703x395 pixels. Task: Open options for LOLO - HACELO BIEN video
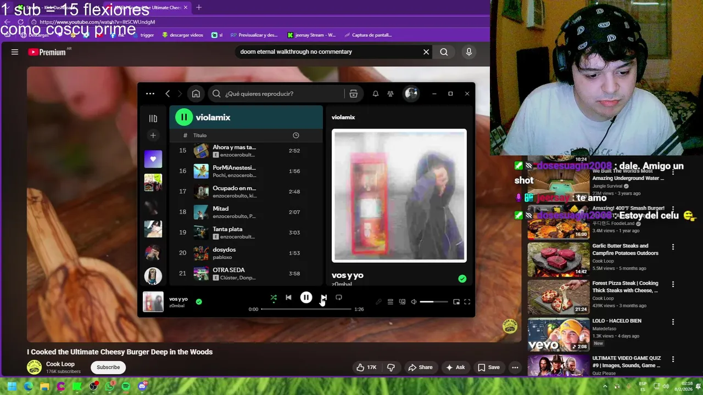(x=673, y=321)
